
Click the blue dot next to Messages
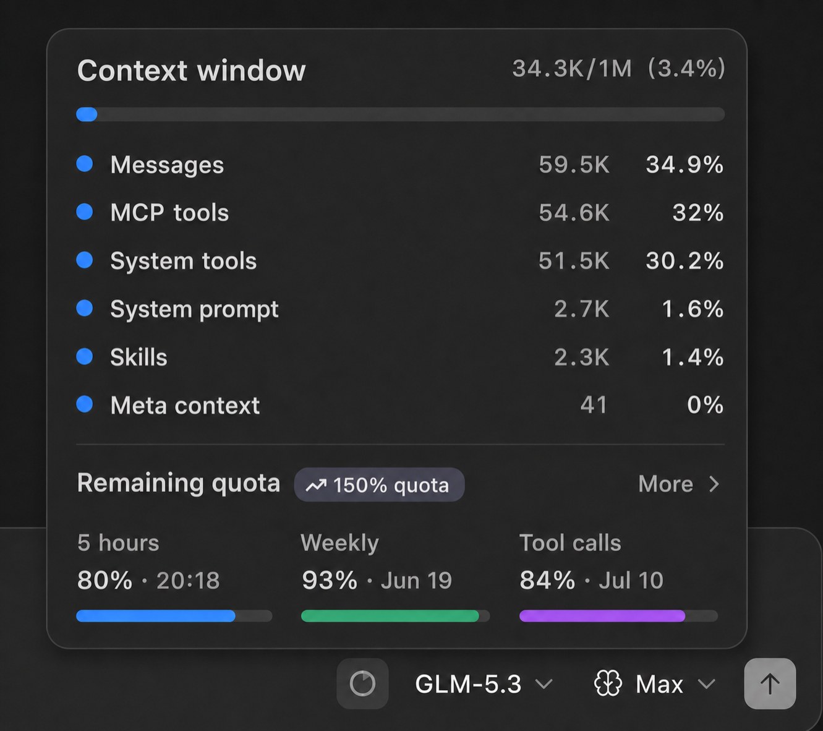(85, 164)
